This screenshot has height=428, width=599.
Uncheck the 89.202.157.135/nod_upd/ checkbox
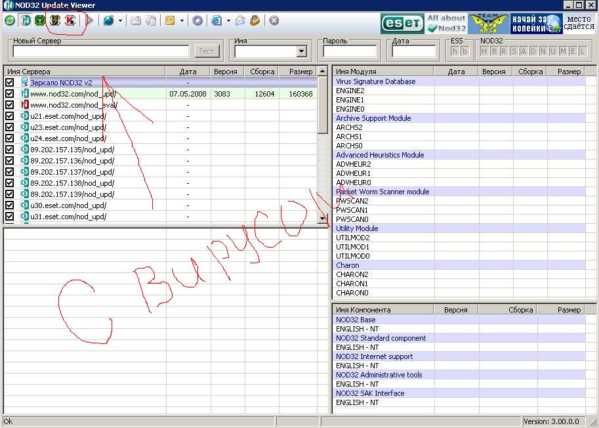click(10, 149)
